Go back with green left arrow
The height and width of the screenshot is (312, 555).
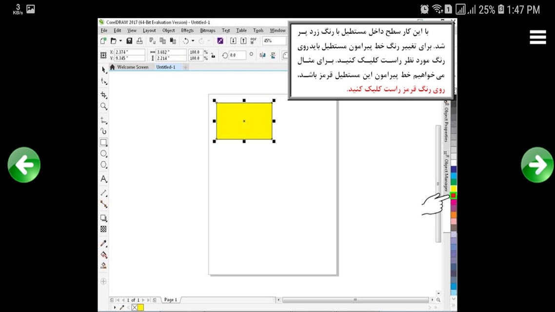[24, 165]
